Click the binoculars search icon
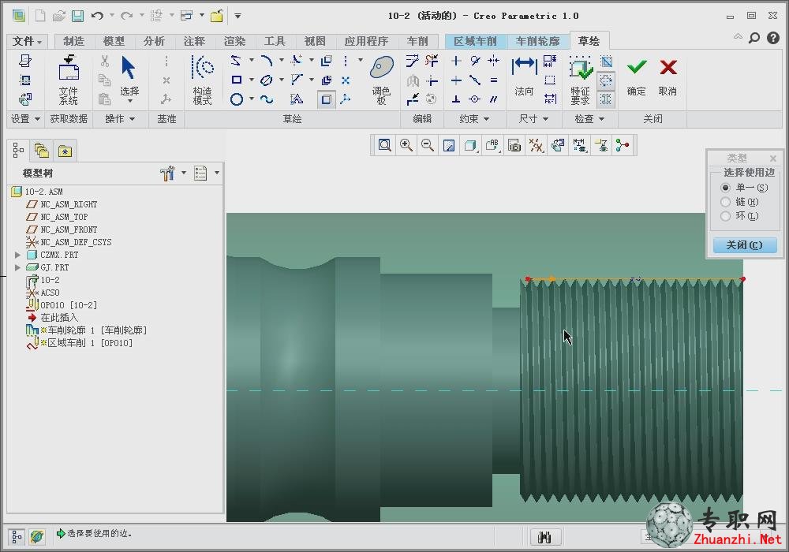Screen dimensions: 789x552 pyautogui.click(x=545, y=537)
